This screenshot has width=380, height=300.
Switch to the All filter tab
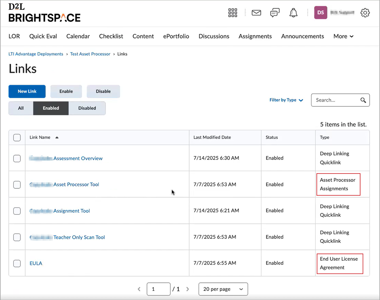(21, 108)
